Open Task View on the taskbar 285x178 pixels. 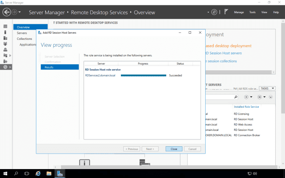[26, 174]
